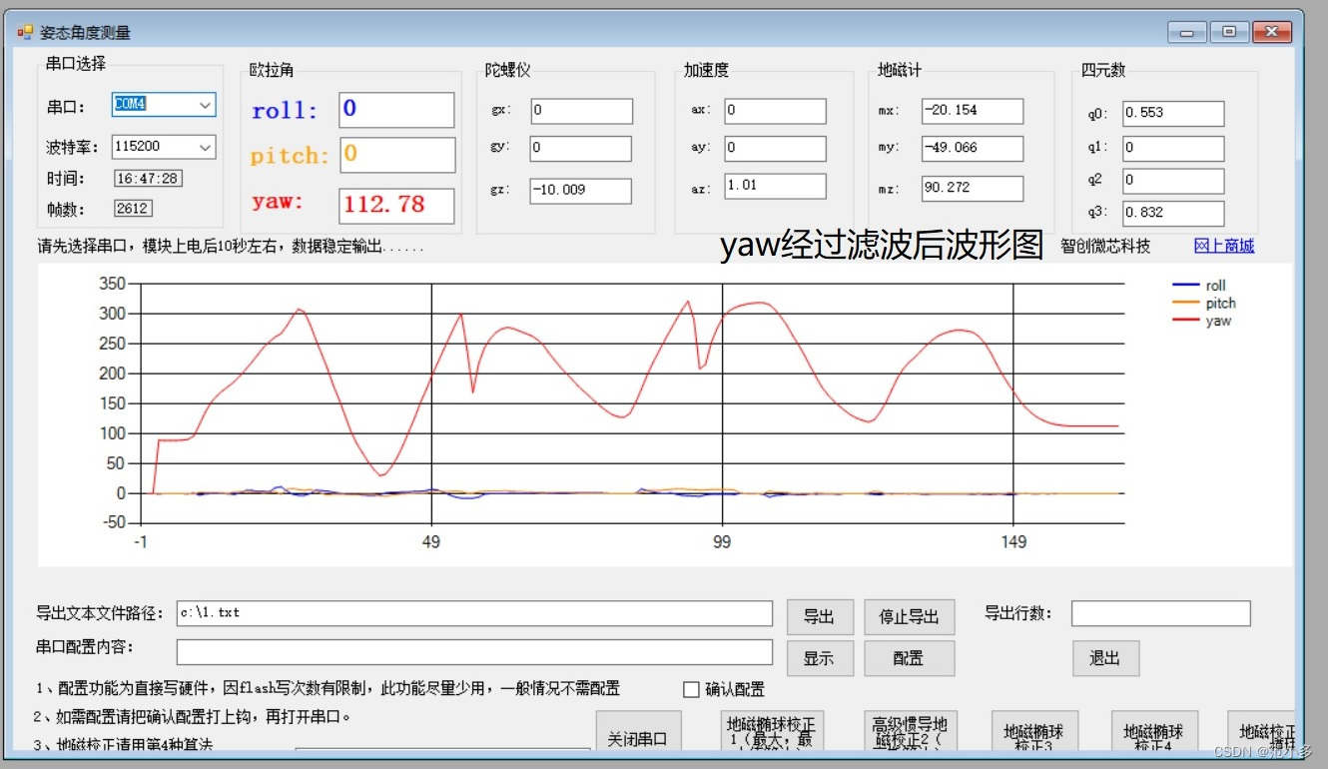Click the q0 field showing 0.553
The height and width of the screenshot is (769, 1328).
(x=1174, y=113)
